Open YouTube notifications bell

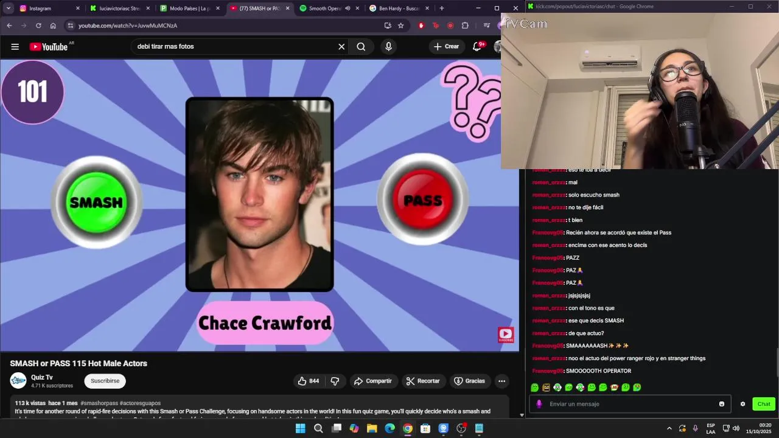477,47
